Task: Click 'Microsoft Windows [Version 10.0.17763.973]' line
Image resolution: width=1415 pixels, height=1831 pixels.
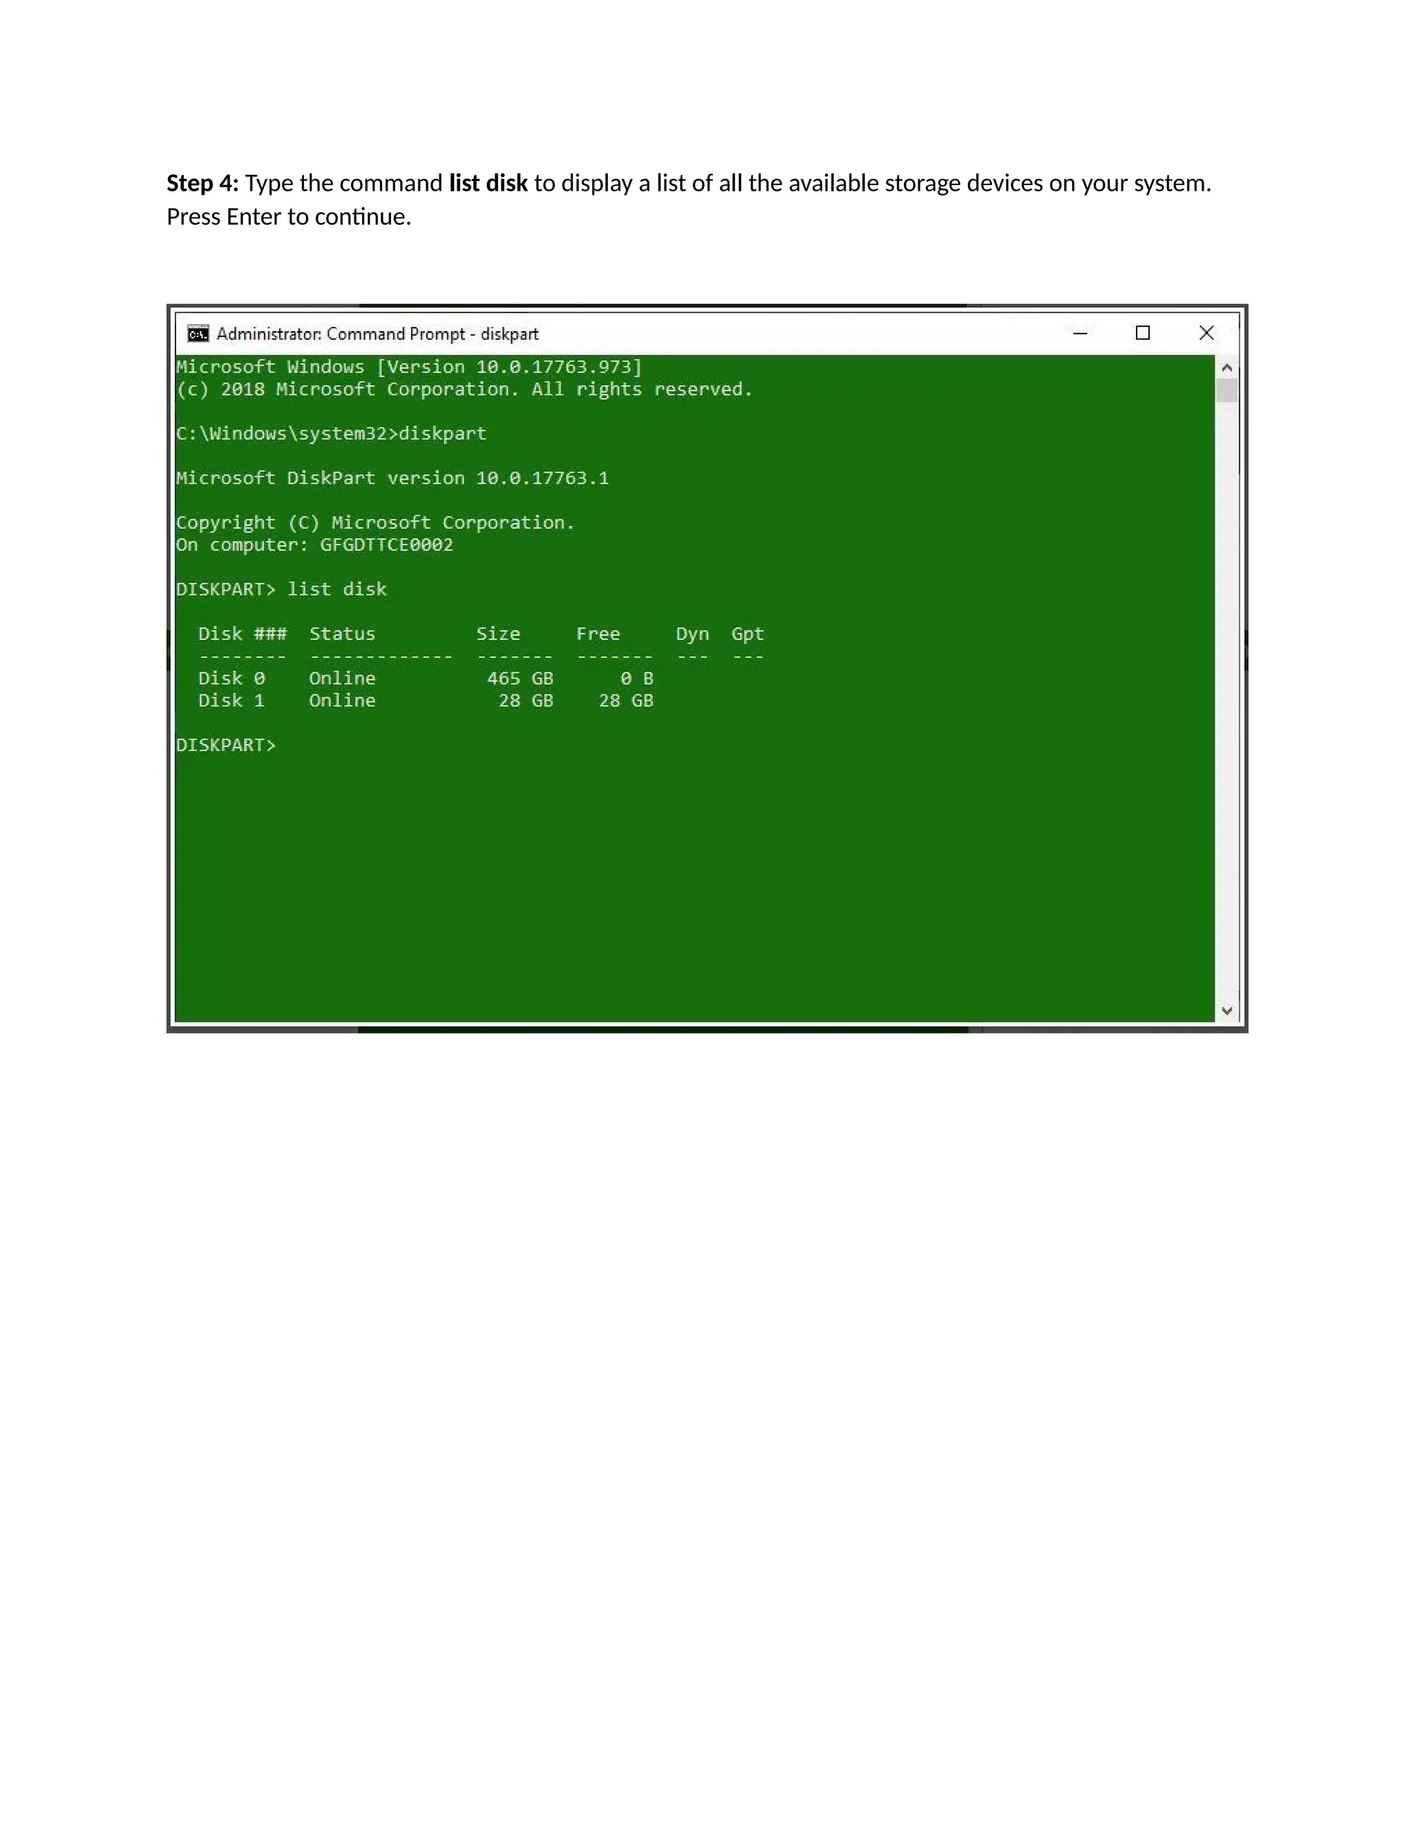Action: point(409,367)
